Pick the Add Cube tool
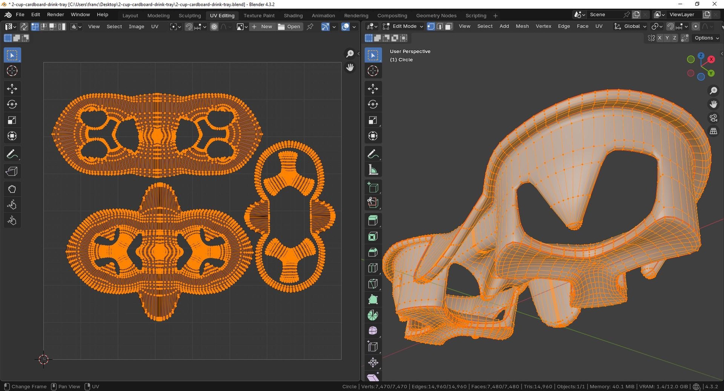724x391 pixels. coord(373,187)
